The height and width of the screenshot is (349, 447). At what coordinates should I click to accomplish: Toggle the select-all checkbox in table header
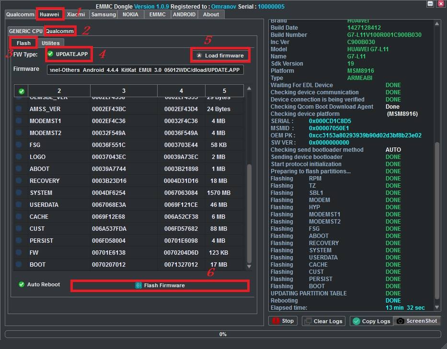point(22,91)
